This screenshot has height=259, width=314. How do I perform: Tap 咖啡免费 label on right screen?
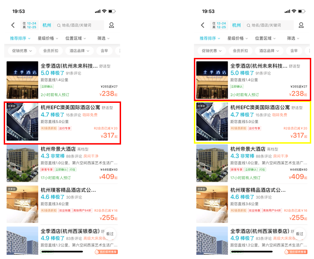tap(280, 115)
